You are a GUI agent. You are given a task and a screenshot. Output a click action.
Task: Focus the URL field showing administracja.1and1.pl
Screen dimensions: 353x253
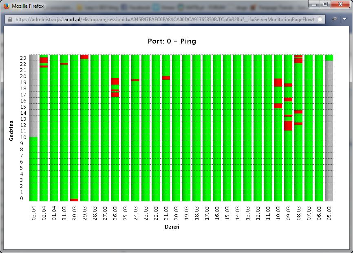163,19
